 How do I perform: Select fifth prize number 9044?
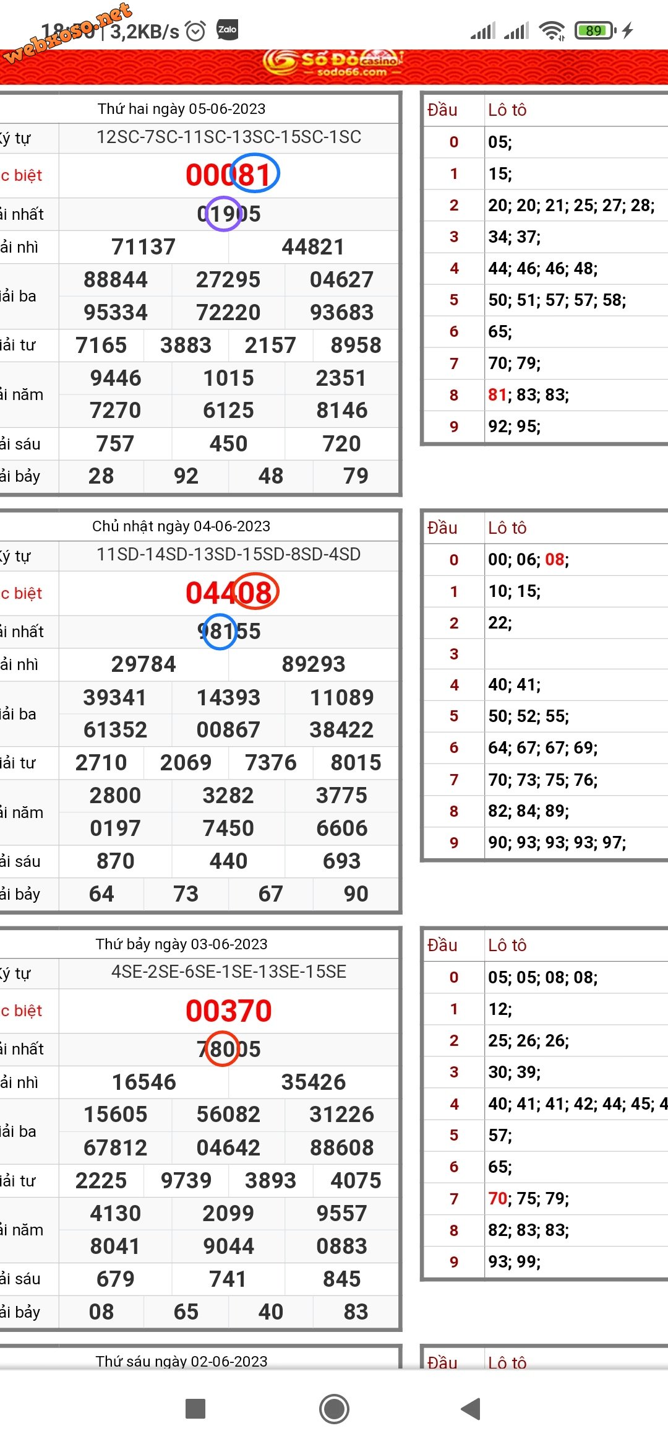(228, 1247)
